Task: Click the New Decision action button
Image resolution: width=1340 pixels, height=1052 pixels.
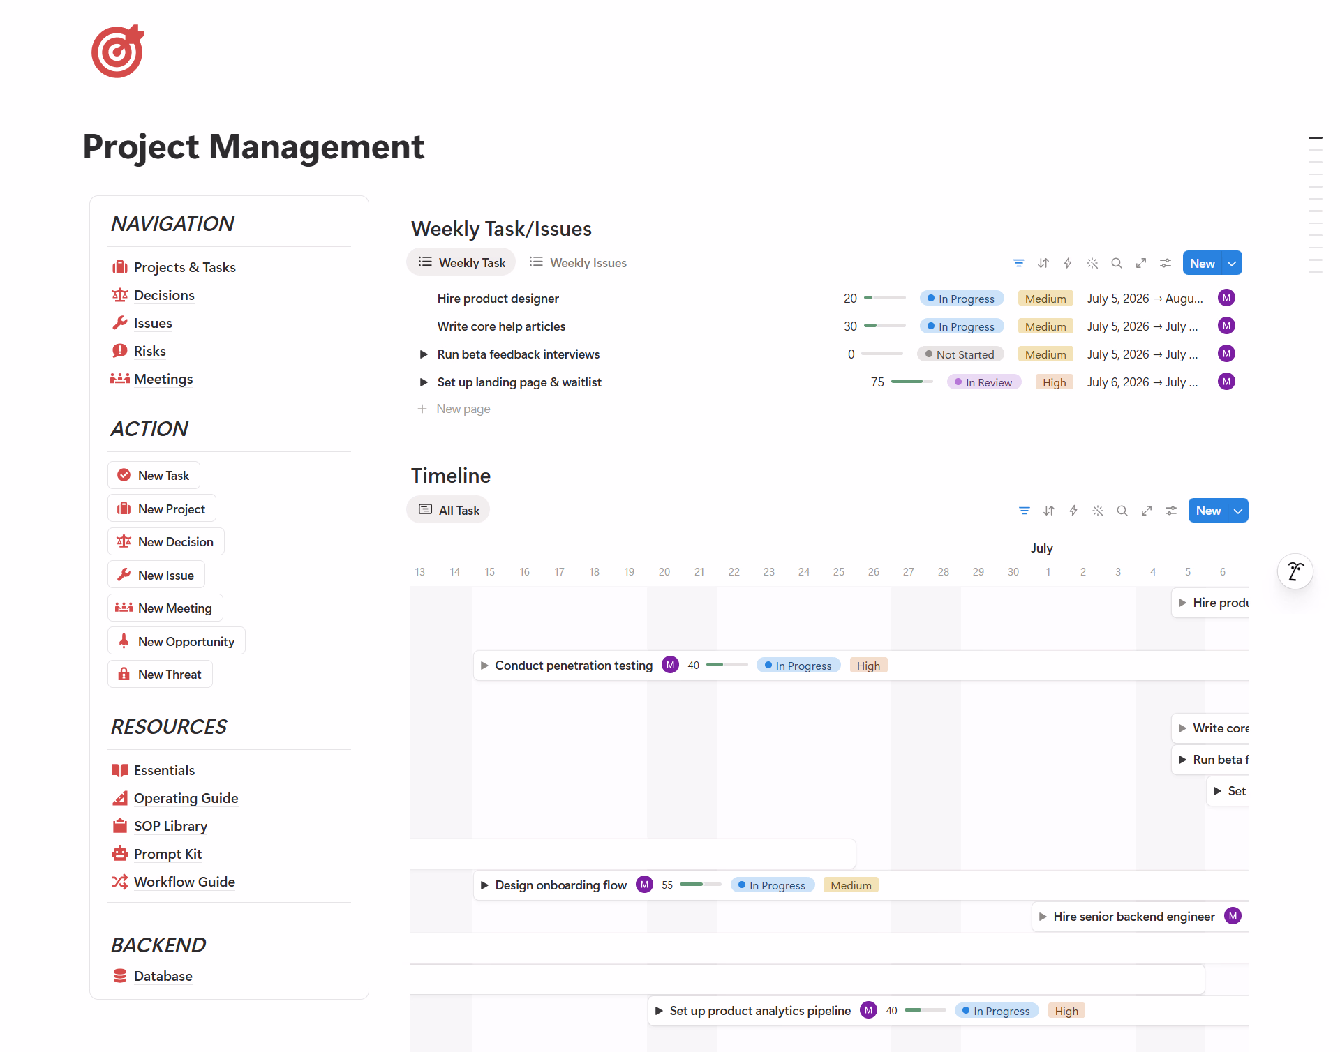Action: pyautogui.click(x=166, y=541)
